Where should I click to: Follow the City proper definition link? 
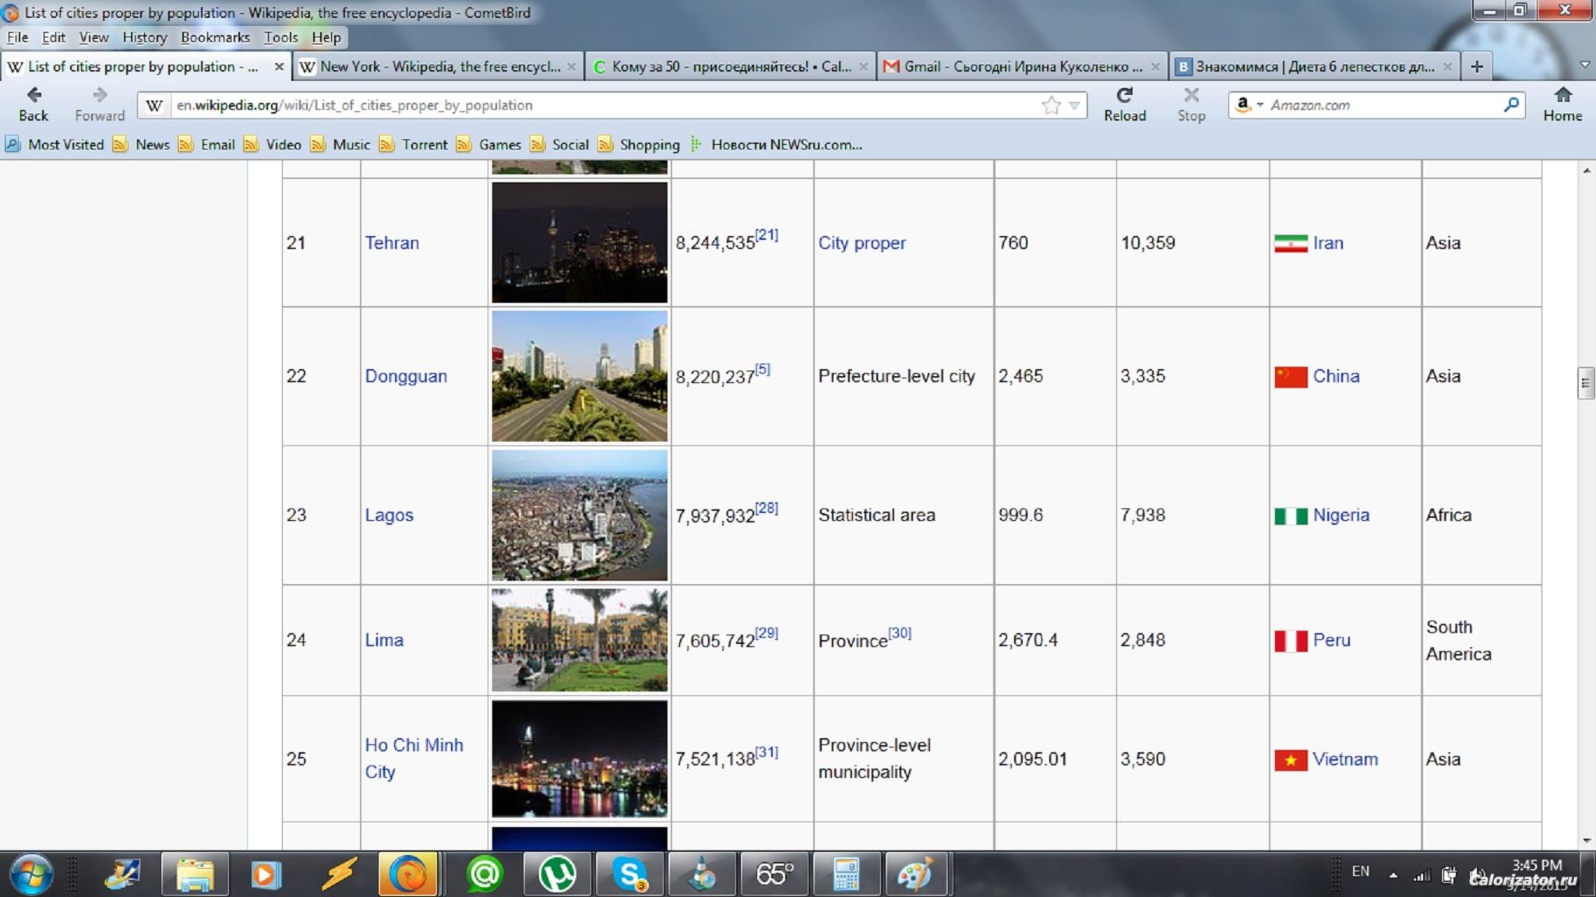click(x=861, y=242)
